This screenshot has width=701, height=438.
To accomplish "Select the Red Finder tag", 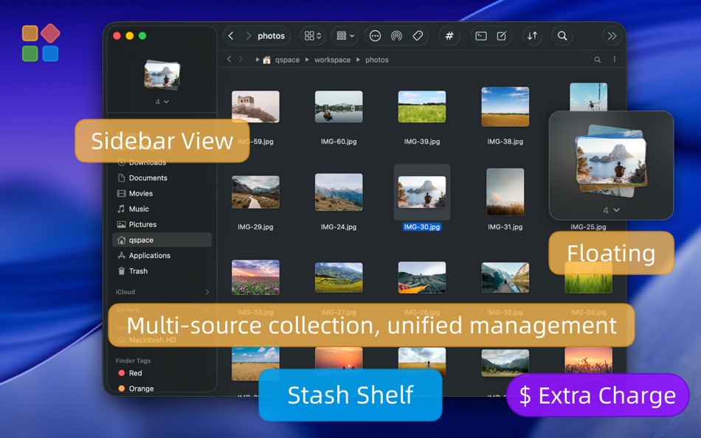I will click(x=135, y=373).
